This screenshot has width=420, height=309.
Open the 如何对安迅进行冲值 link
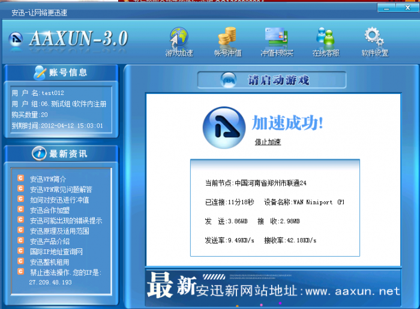[59, 200]
